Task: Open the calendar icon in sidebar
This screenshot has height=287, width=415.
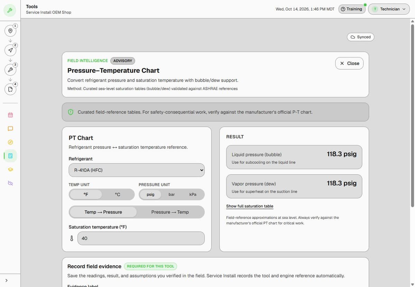Action: coord(10,115)
